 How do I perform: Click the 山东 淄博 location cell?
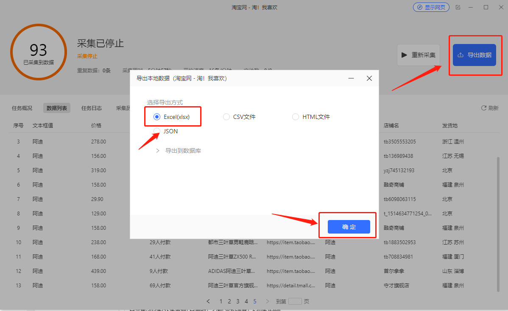pyautogui.click(x=453, y=271)
